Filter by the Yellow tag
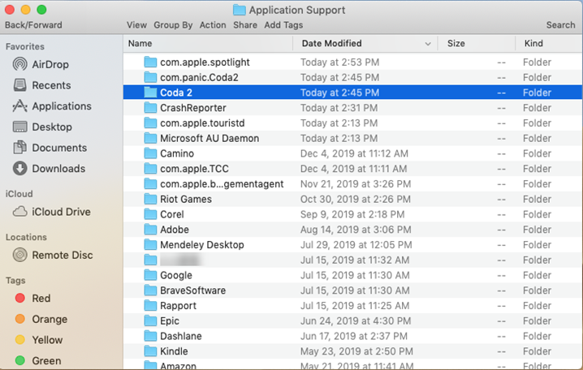The image size is (583, 370). tap(39, 340)
